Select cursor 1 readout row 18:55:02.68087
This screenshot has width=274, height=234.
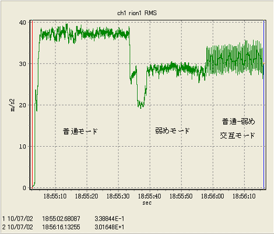pos(64,219)
